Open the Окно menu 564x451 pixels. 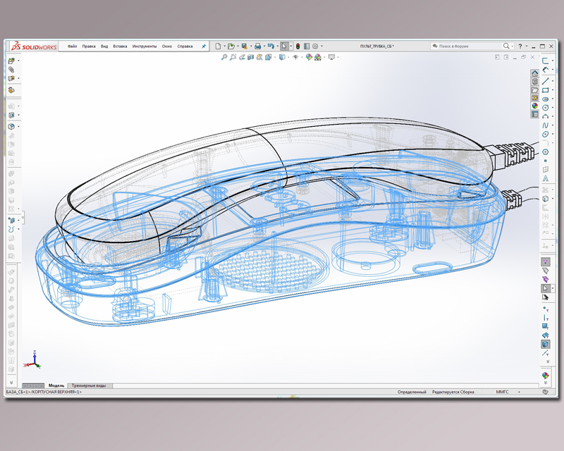[167, 47]
